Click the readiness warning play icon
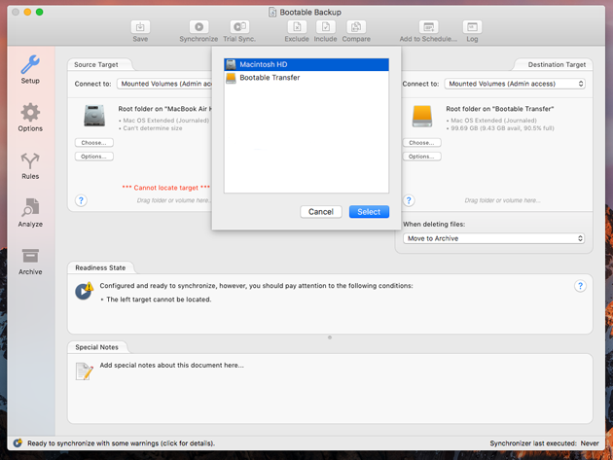Screen dimensions: 613x460 (x=84, y=291)
